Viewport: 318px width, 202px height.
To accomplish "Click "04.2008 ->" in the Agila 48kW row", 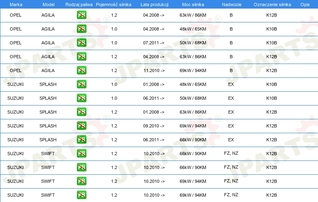I will click(x=154, y=29).
